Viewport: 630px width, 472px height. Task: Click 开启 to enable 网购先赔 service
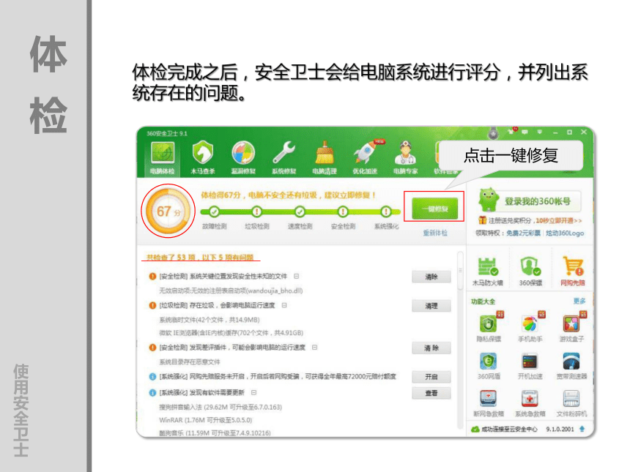click(x=431, y=377)
